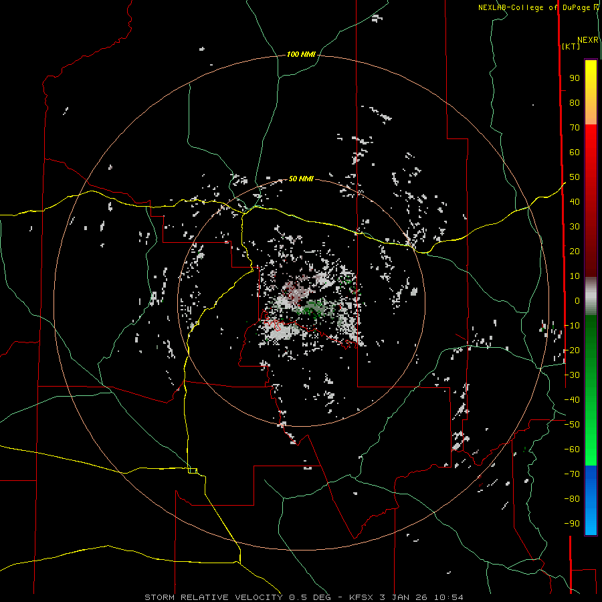
Task: Click the -10 value on the velocity scale
Action: pyautogui.click(x=572, y=326)
